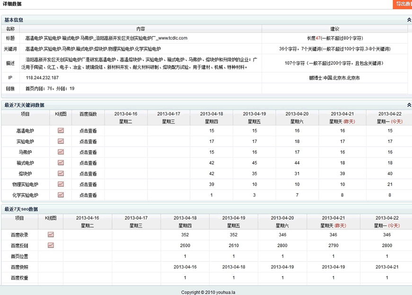Open the chart icon for 箱式电炉
The height and width of the screenshot is (295, 412).
click(x=61, y=163)
